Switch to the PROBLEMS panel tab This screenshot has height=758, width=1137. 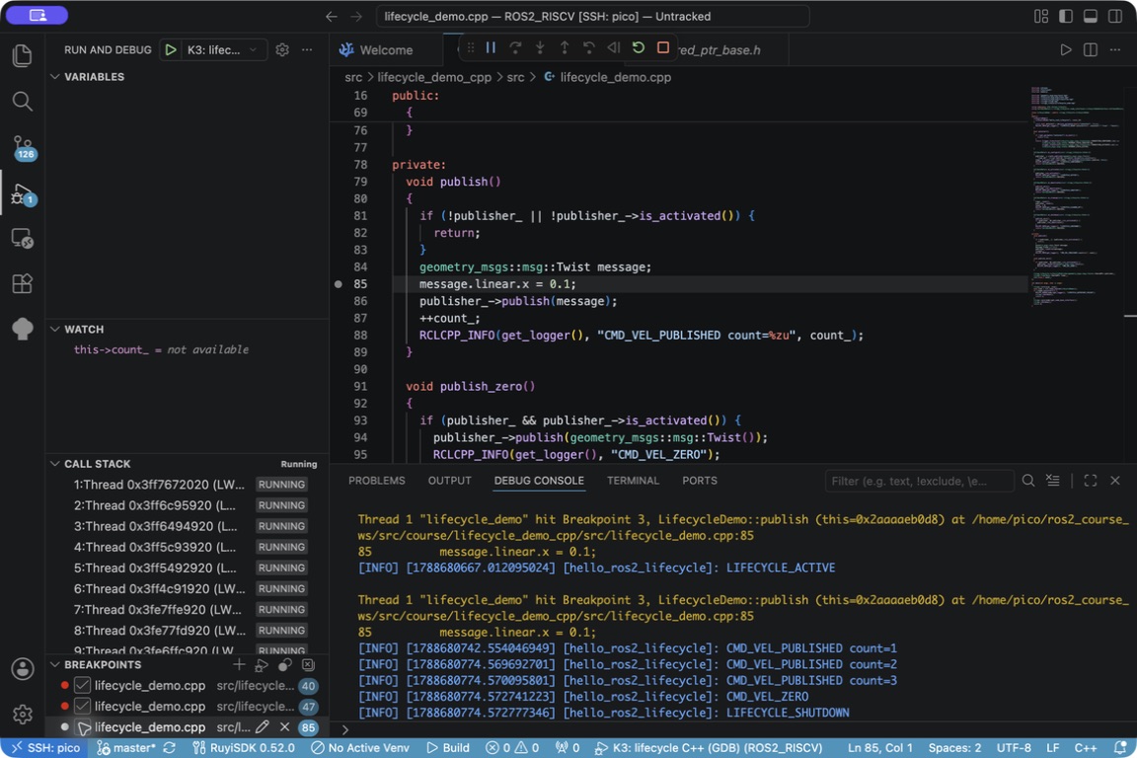pyautogui.click(x=376, y=481)
